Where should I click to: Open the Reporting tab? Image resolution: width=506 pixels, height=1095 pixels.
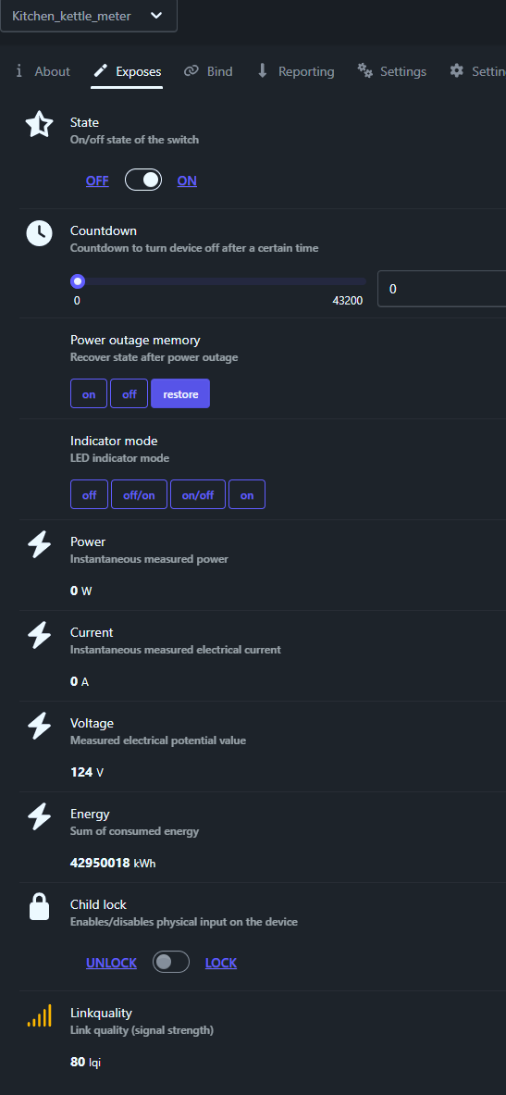coord(295,71)
